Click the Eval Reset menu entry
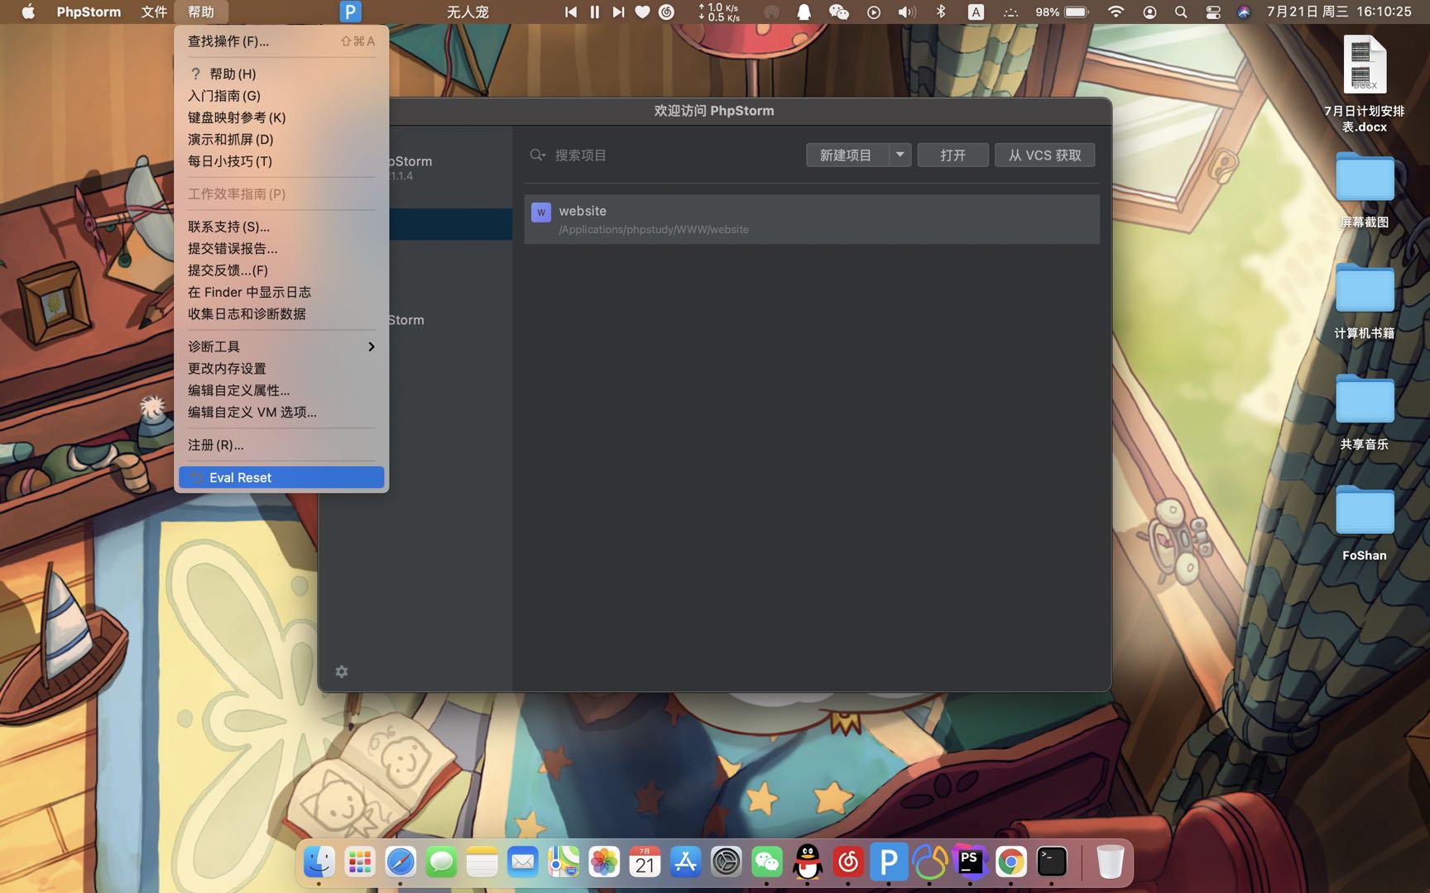Screen dimensions: 1430x893 [x=281, y=477]
